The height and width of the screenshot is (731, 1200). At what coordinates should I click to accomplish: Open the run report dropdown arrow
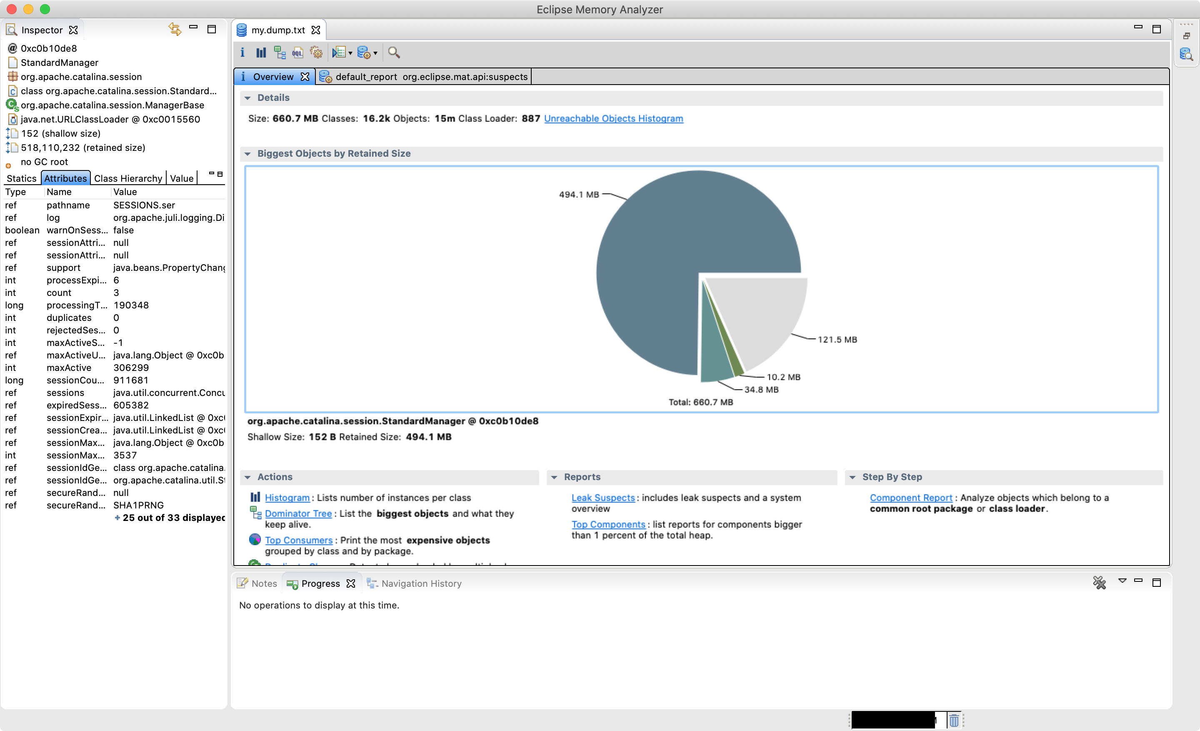click(x=350, y=54)
